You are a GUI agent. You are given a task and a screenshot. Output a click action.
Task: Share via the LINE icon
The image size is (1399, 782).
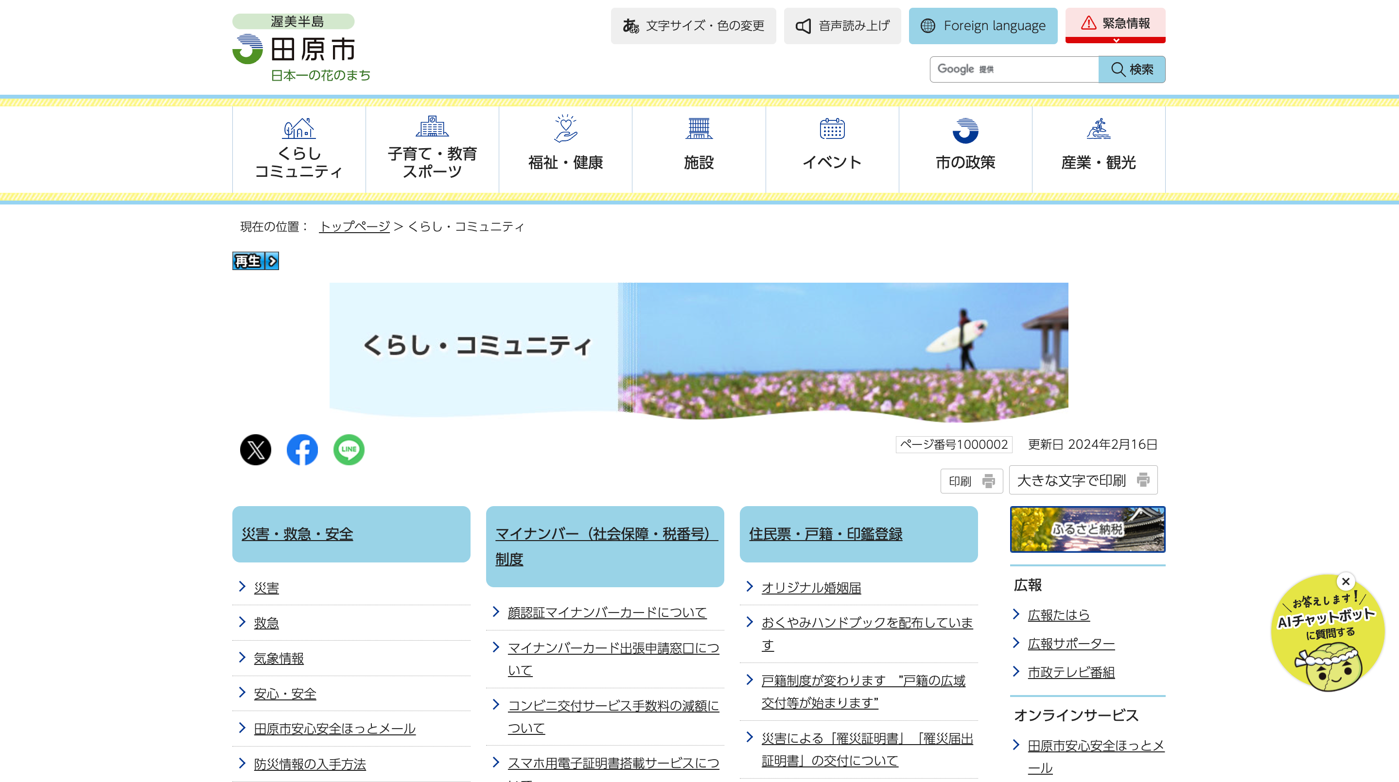tap(349, 449)
